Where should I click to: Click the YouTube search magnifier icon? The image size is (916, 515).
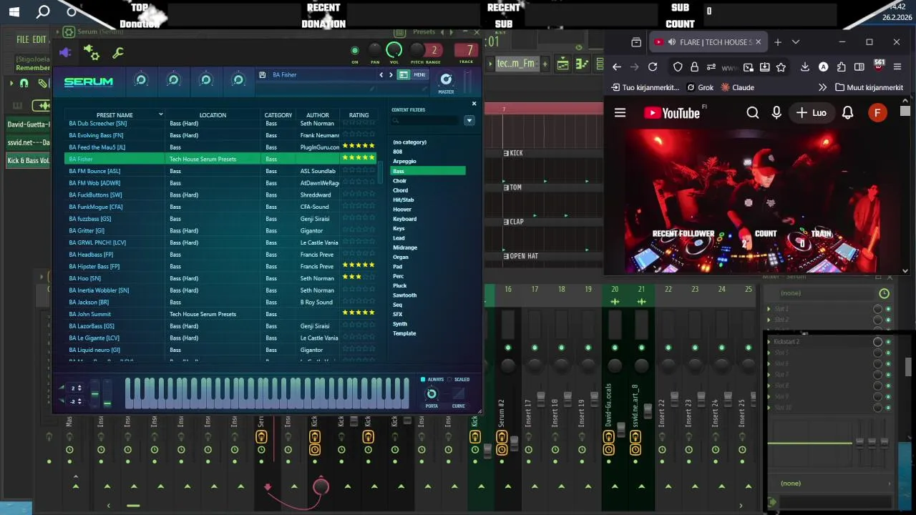click(753, 112)
